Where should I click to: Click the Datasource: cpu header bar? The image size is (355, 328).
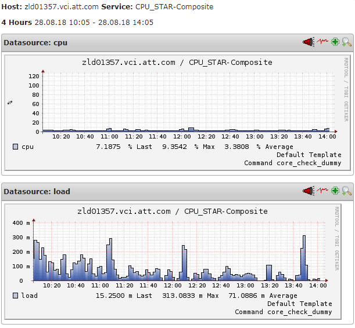coord(178,43)
